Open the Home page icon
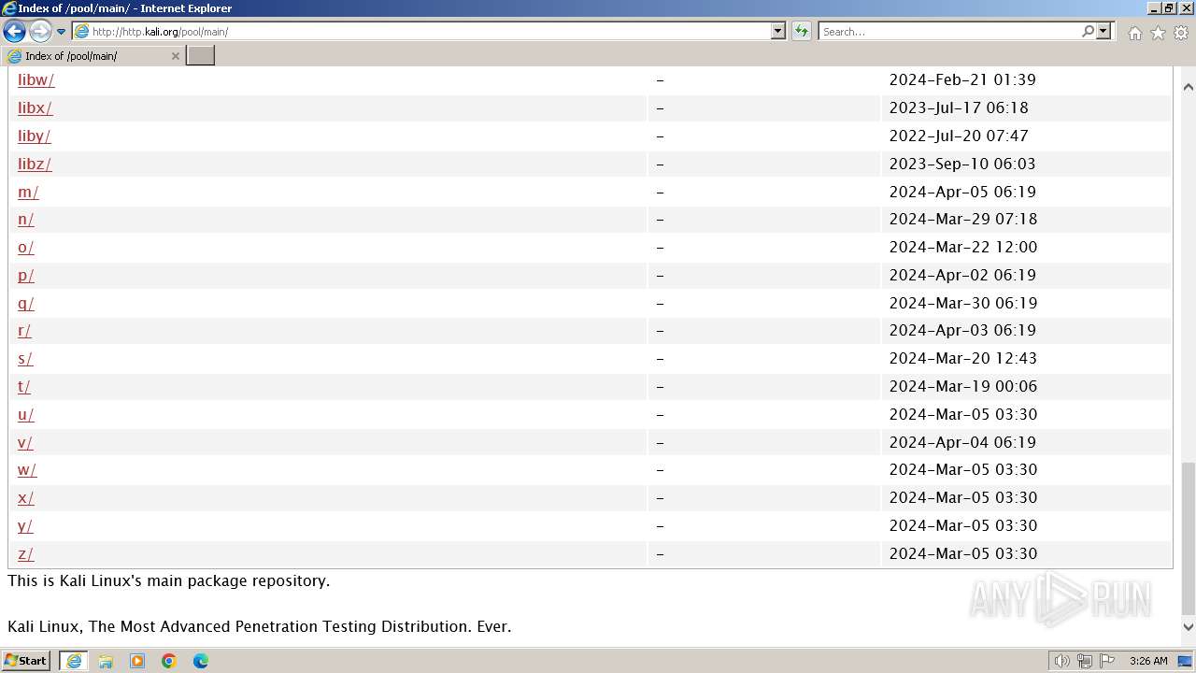Viewport: 1196px width, 673px height. 1134,33
